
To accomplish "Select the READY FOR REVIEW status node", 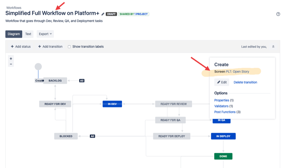I will pos(173,104).
